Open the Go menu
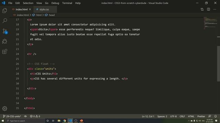The height and width of the screenshot is (123, 220). click(47, 3)
